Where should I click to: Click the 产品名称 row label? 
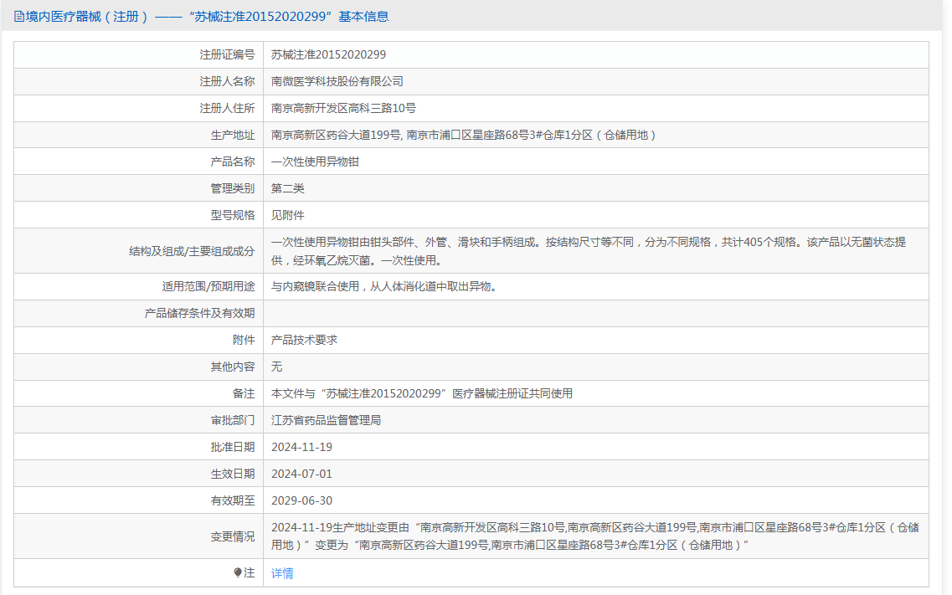point(233,162)
